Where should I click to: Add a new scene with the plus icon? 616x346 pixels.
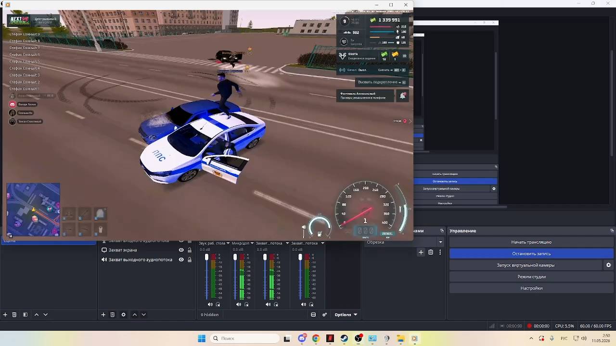(x=5, y=315)
